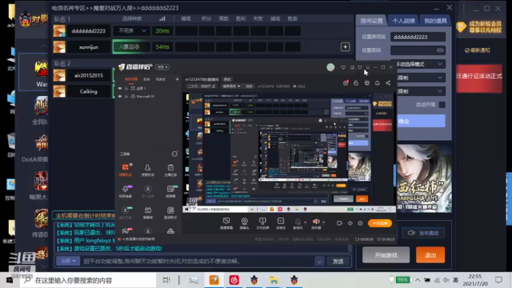Expand speaker options arrow
Screen dimensions: 512x288
[x=324, y=222]
